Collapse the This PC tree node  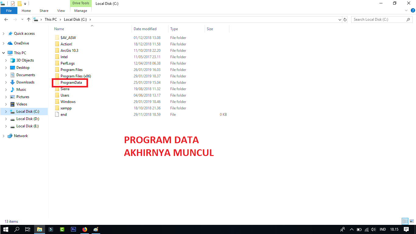(4, 53)
